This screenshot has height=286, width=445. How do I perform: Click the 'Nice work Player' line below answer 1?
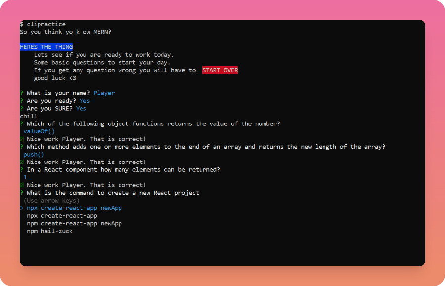pyautogui.click(x=86, y=185)
